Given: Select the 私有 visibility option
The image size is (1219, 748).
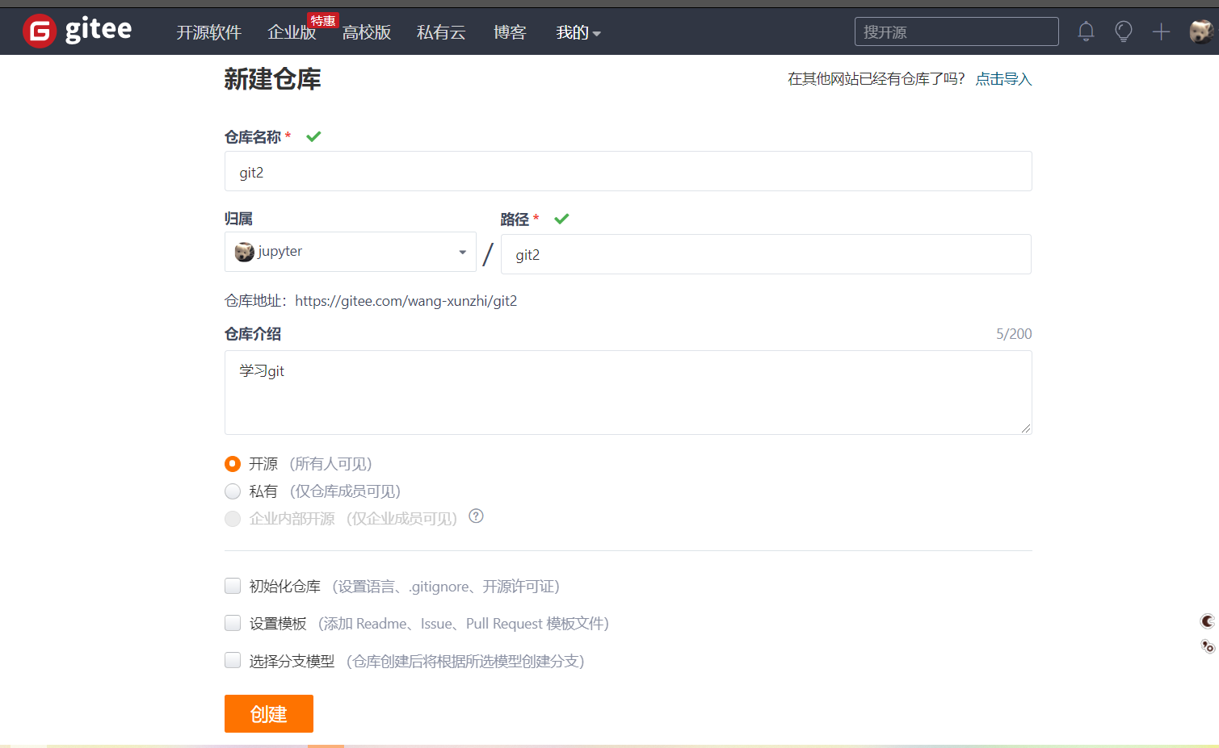Looking at the screenshot, I should [x=233, y=491].
